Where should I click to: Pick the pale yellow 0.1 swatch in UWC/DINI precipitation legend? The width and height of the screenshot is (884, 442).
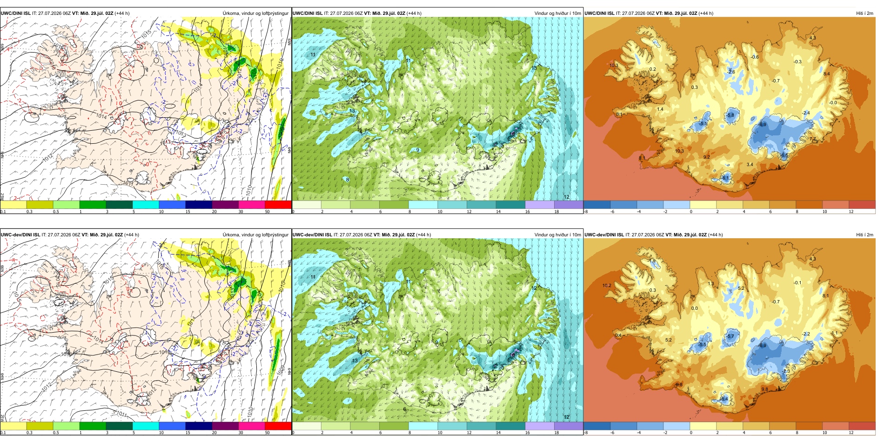click(13, 204)
